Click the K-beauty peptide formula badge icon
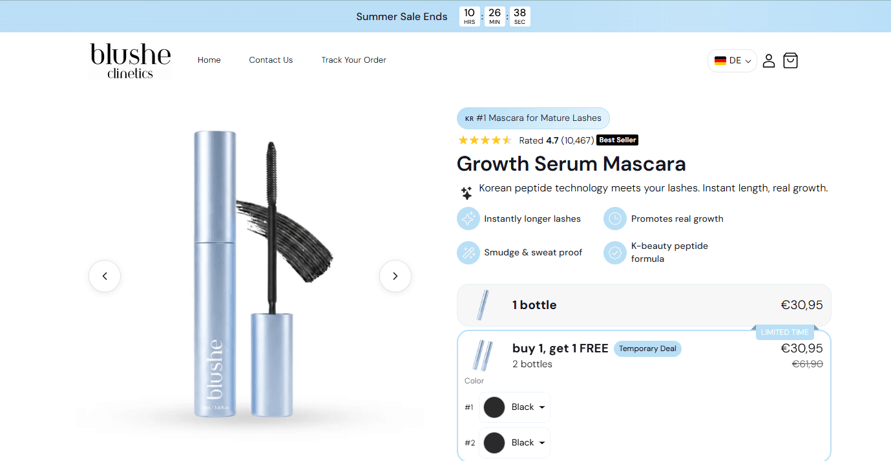 point(615,252)
